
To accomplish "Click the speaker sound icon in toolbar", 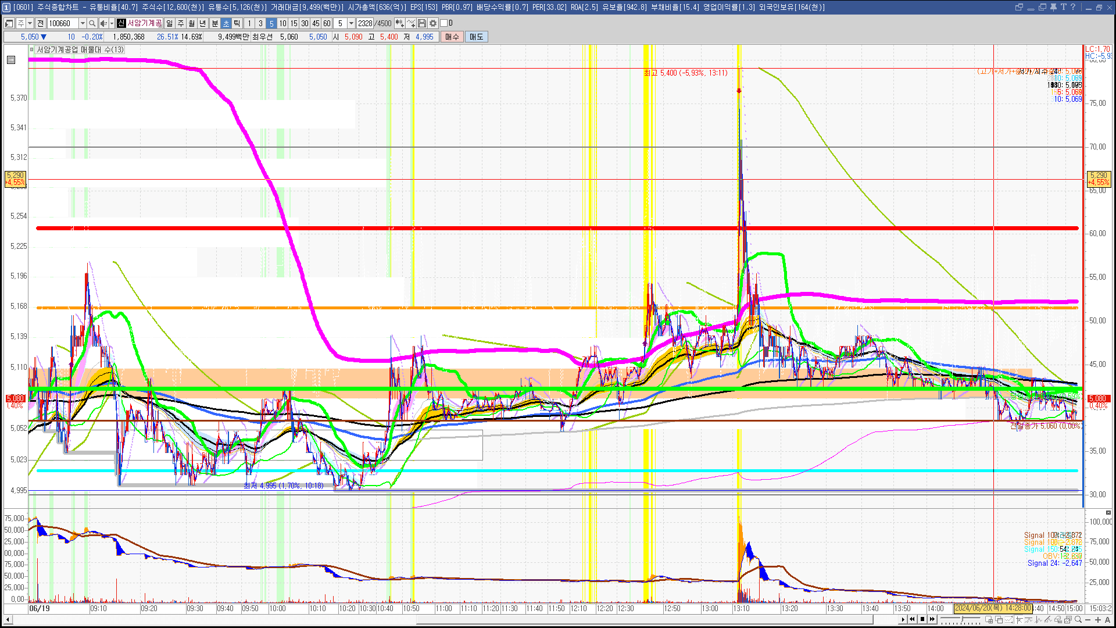I will [x=103, y=23].
